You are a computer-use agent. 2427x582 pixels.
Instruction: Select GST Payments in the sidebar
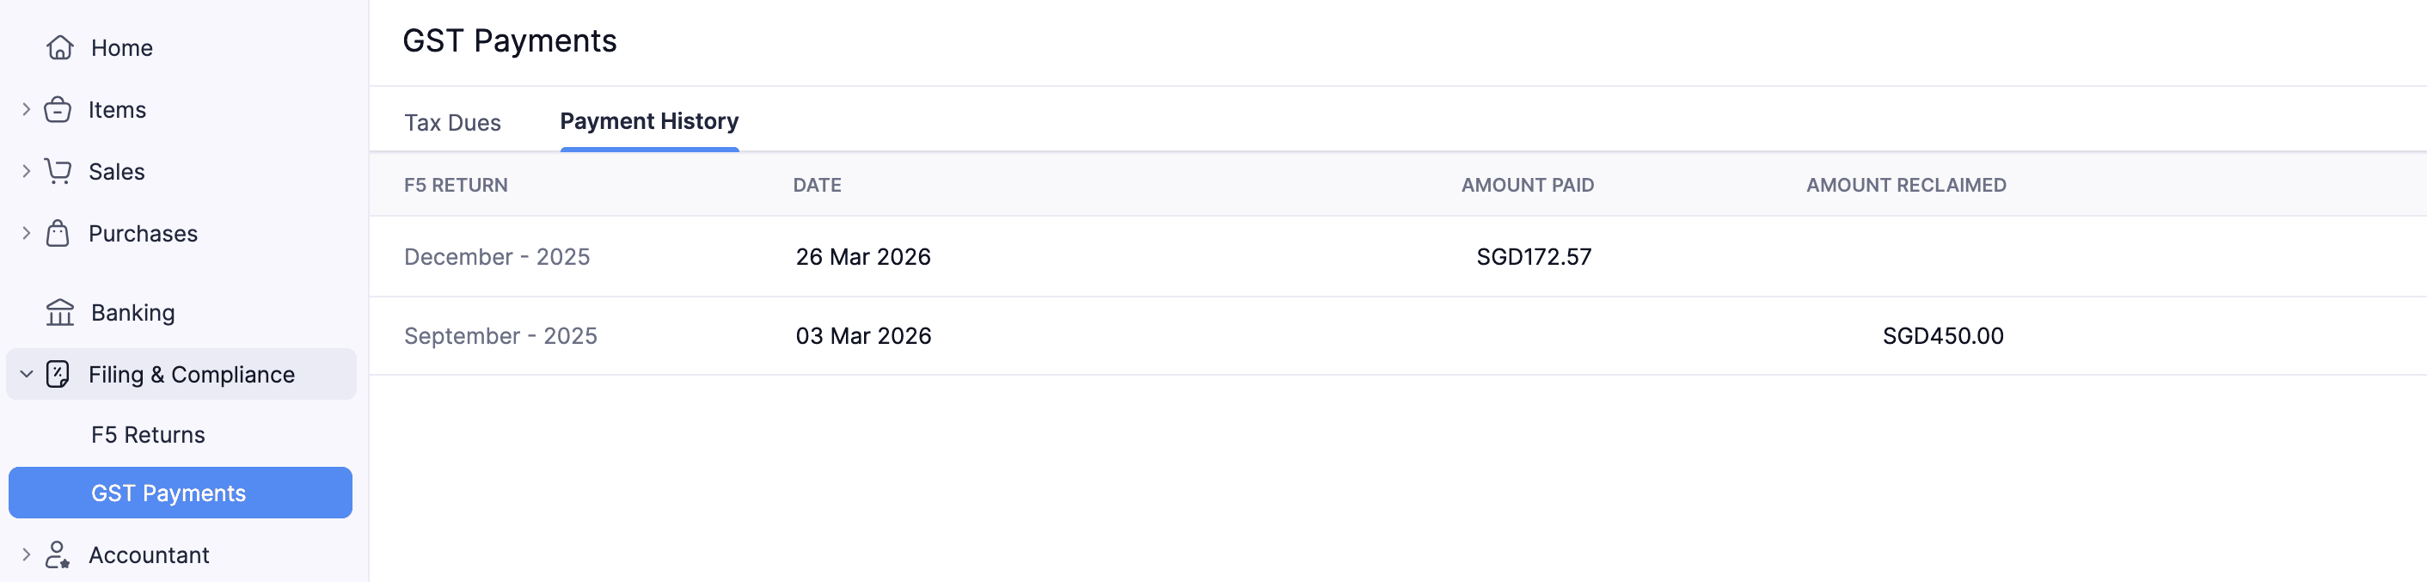tap(169, 493)
